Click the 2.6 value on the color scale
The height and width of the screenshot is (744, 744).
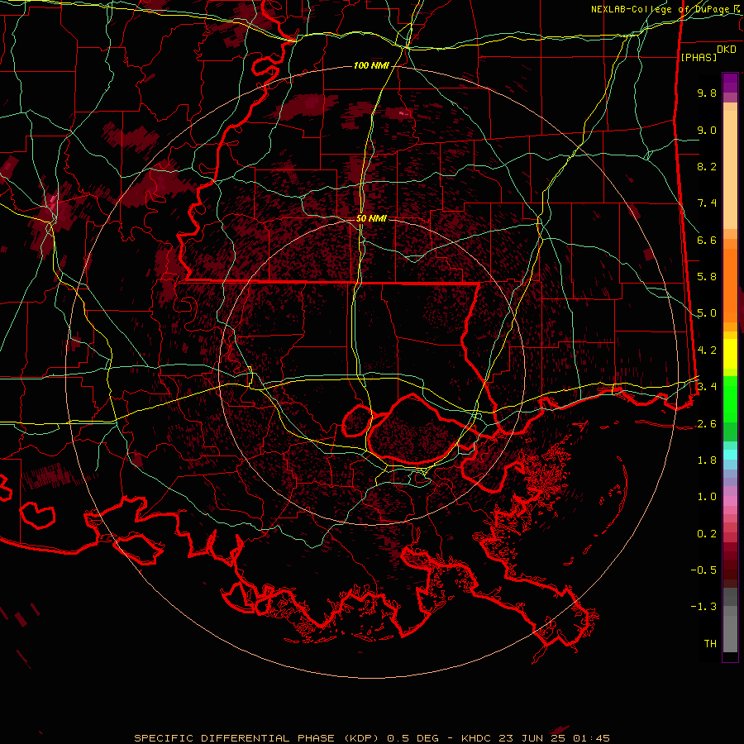point(707,424)
